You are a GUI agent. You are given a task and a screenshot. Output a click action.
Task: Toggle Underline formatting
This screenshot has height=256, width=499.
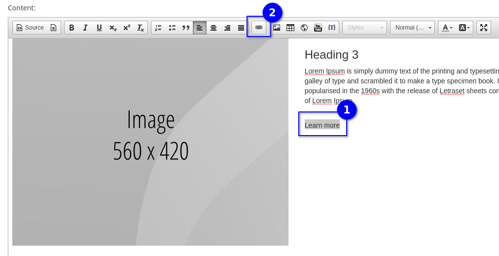click(x=99, y=28)
